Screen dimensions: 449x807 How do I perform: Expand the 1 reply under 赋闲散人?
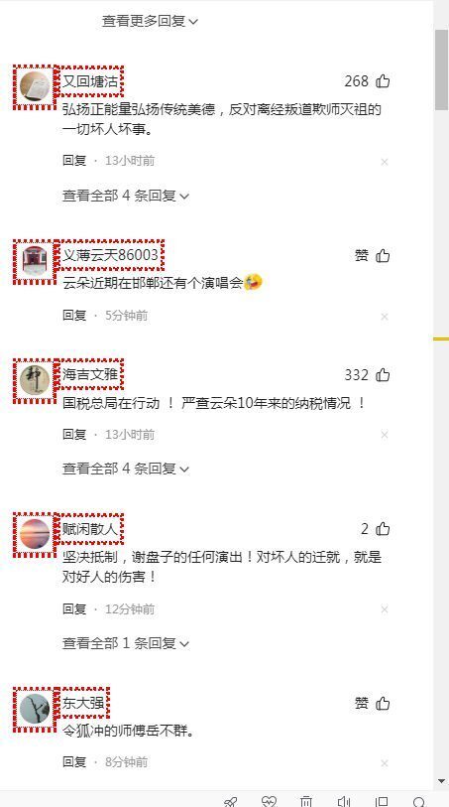click(126, 643)
